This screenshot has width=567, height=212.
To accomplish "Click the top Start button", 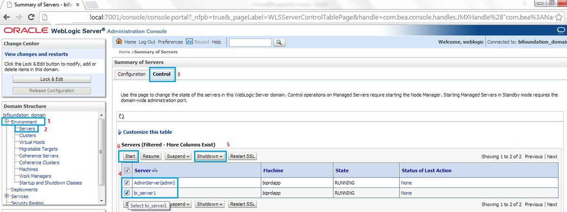I will click(x=130, y=156).
